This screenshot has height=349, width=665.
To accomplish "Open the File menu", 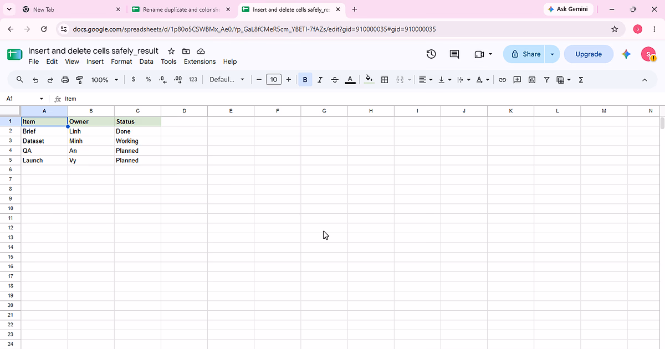I will [x=34, y=61].
